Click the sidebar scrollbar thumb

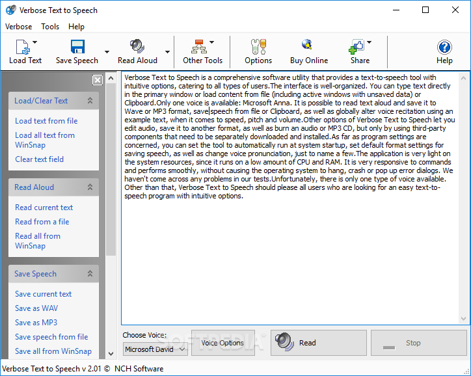111,170
